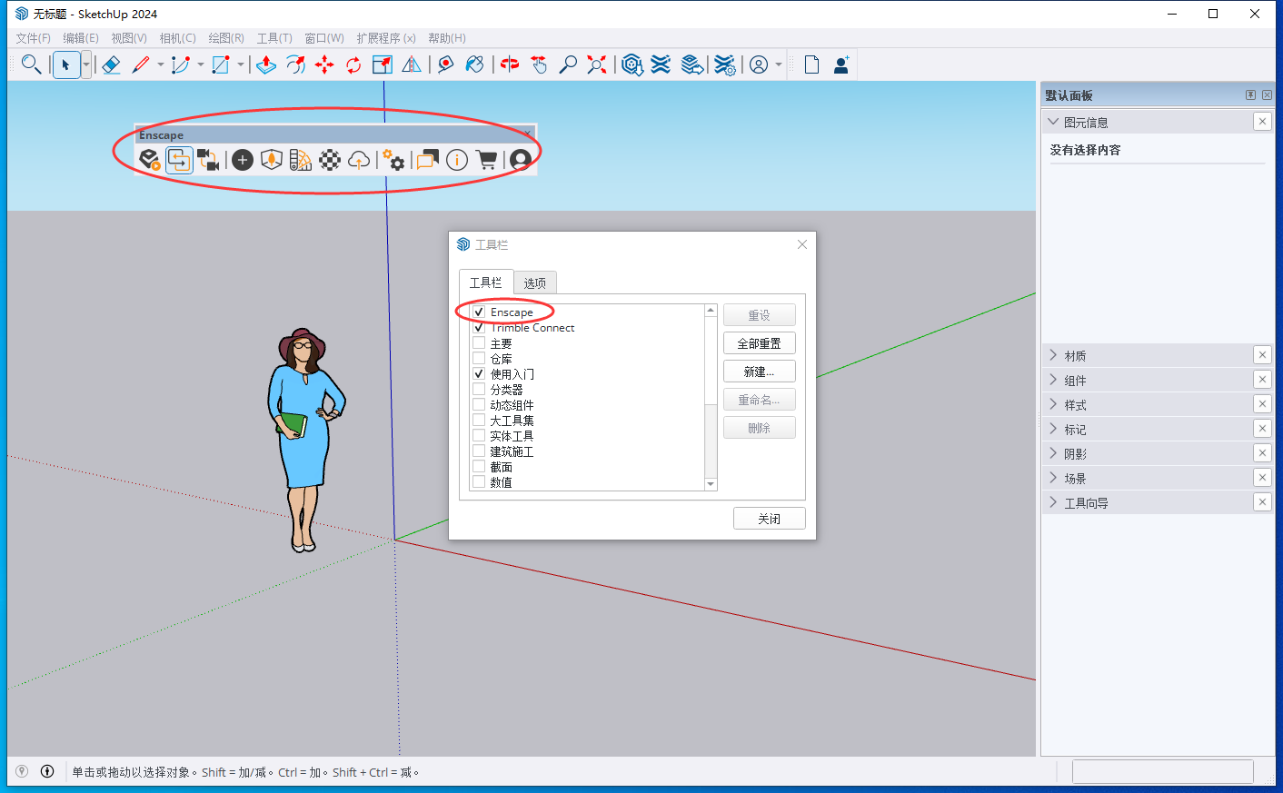Click the Search magnifier in SketchUp toolbar
The image size is (1283, 793).
click(31, 64)
